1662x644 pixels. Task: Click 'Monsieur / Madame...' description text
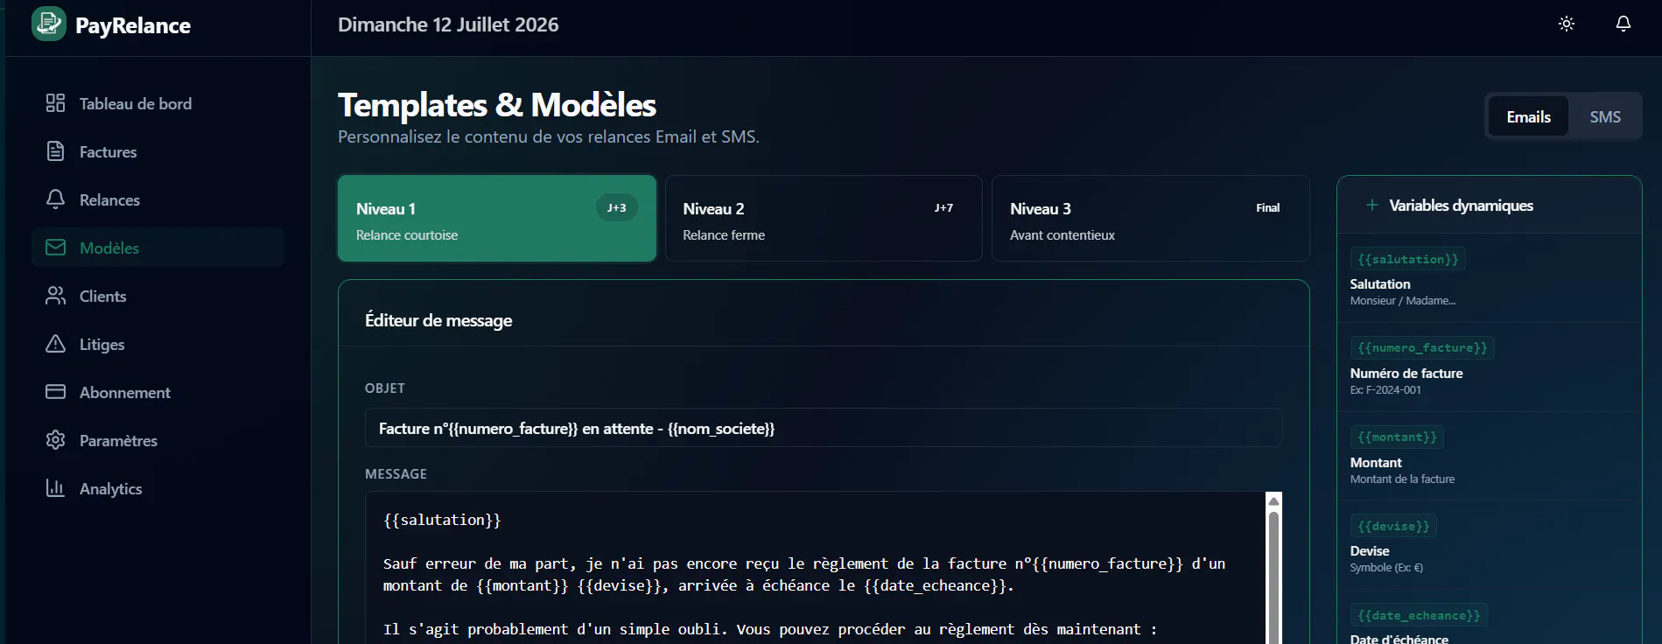pyautogui.click(x=1403, y=300)
